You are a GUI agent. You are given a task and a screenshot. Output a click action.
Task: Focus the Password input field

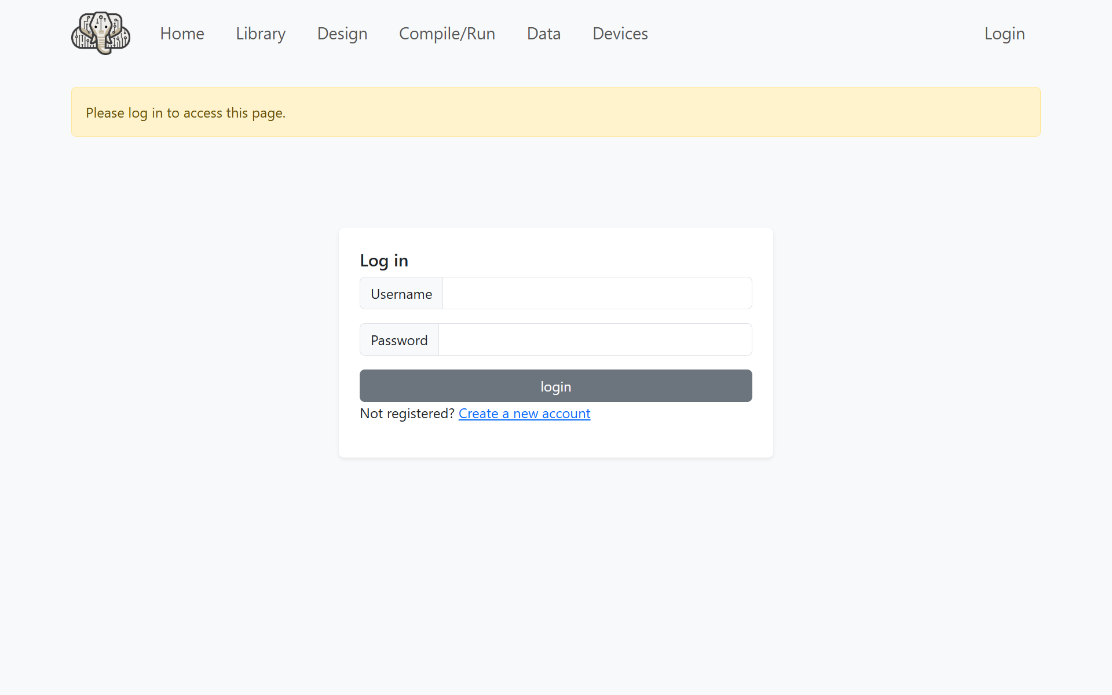(595, 340)
